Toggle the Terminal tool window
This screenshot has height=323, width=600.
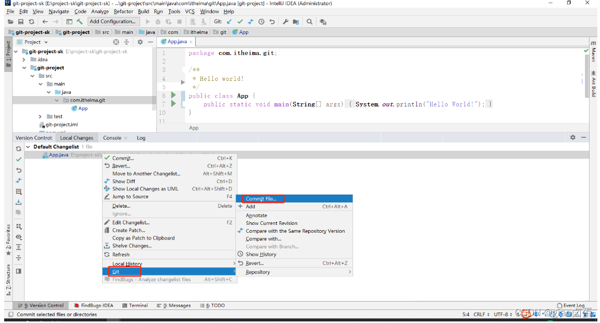(134, 305)
